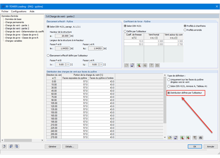This screenshot has height=158, width=220.
Task: Open help with the question mark icon
Action: 4,146
